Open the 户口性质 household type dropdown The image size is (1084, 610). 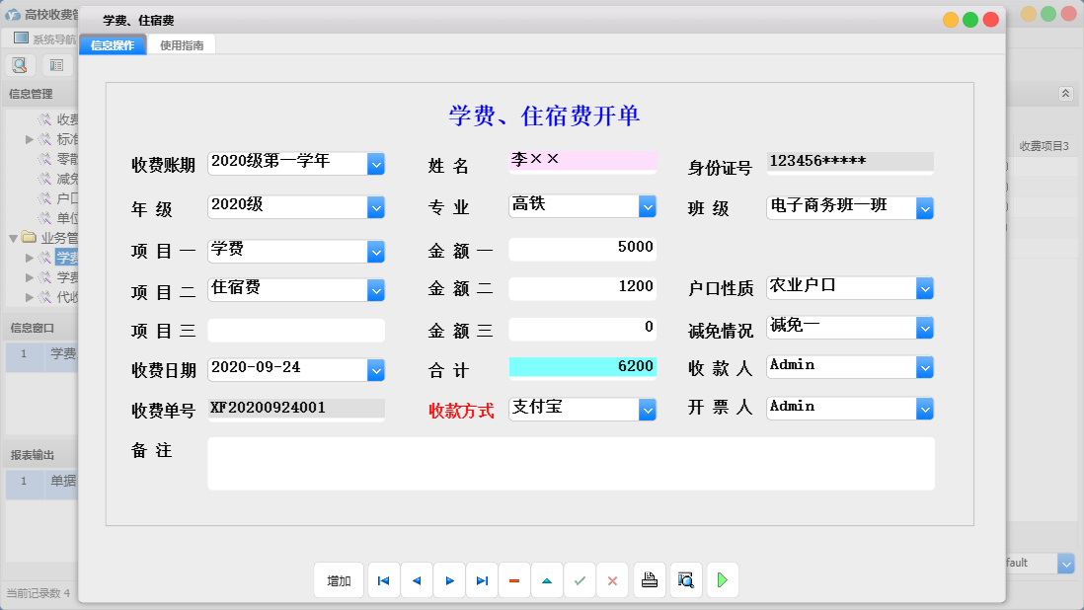[x=924, y=288]
